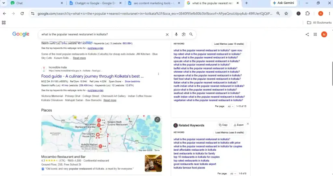Open the Food guide culinary journey result
This screenshot has width=333, height=176.
(92, 76)
